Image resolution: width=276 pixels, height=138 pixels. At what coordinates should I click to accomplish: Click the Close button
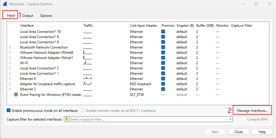point(238,132)
